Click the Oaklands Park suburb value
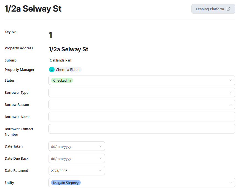 pyautogui.click(x=61, y=60)
